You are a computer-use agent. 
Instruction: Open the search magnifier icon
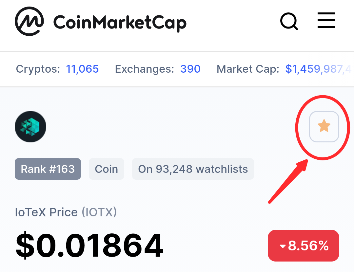(289, 21)
